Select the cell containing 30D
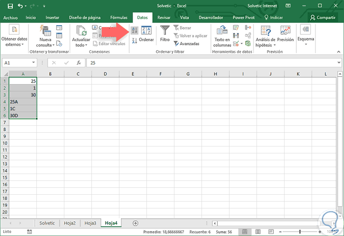The image size is (344, 236). coord(23,115)
